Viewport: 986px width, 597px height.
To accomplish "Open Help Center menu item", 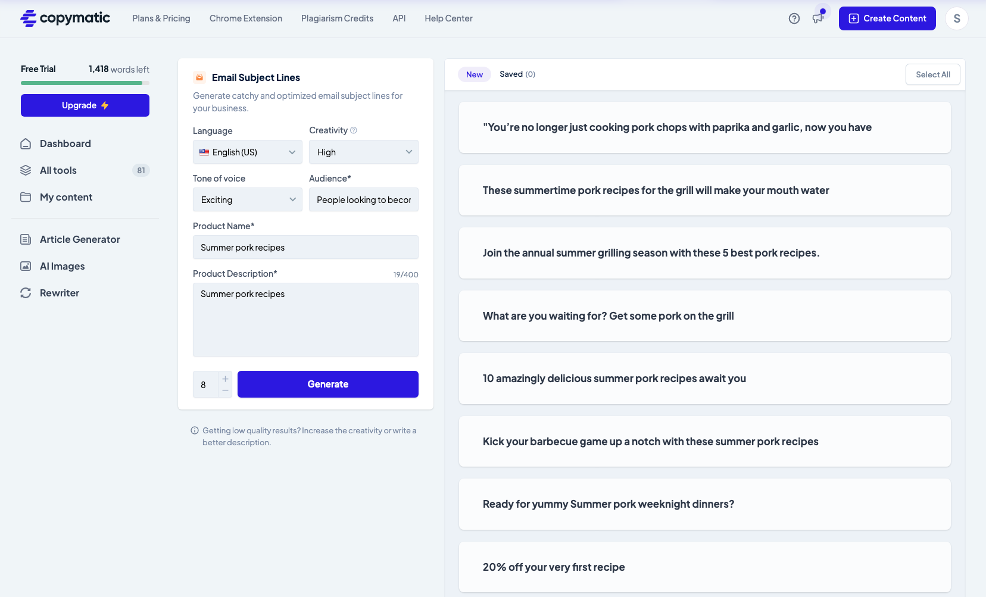I will (x=448, y=18).
